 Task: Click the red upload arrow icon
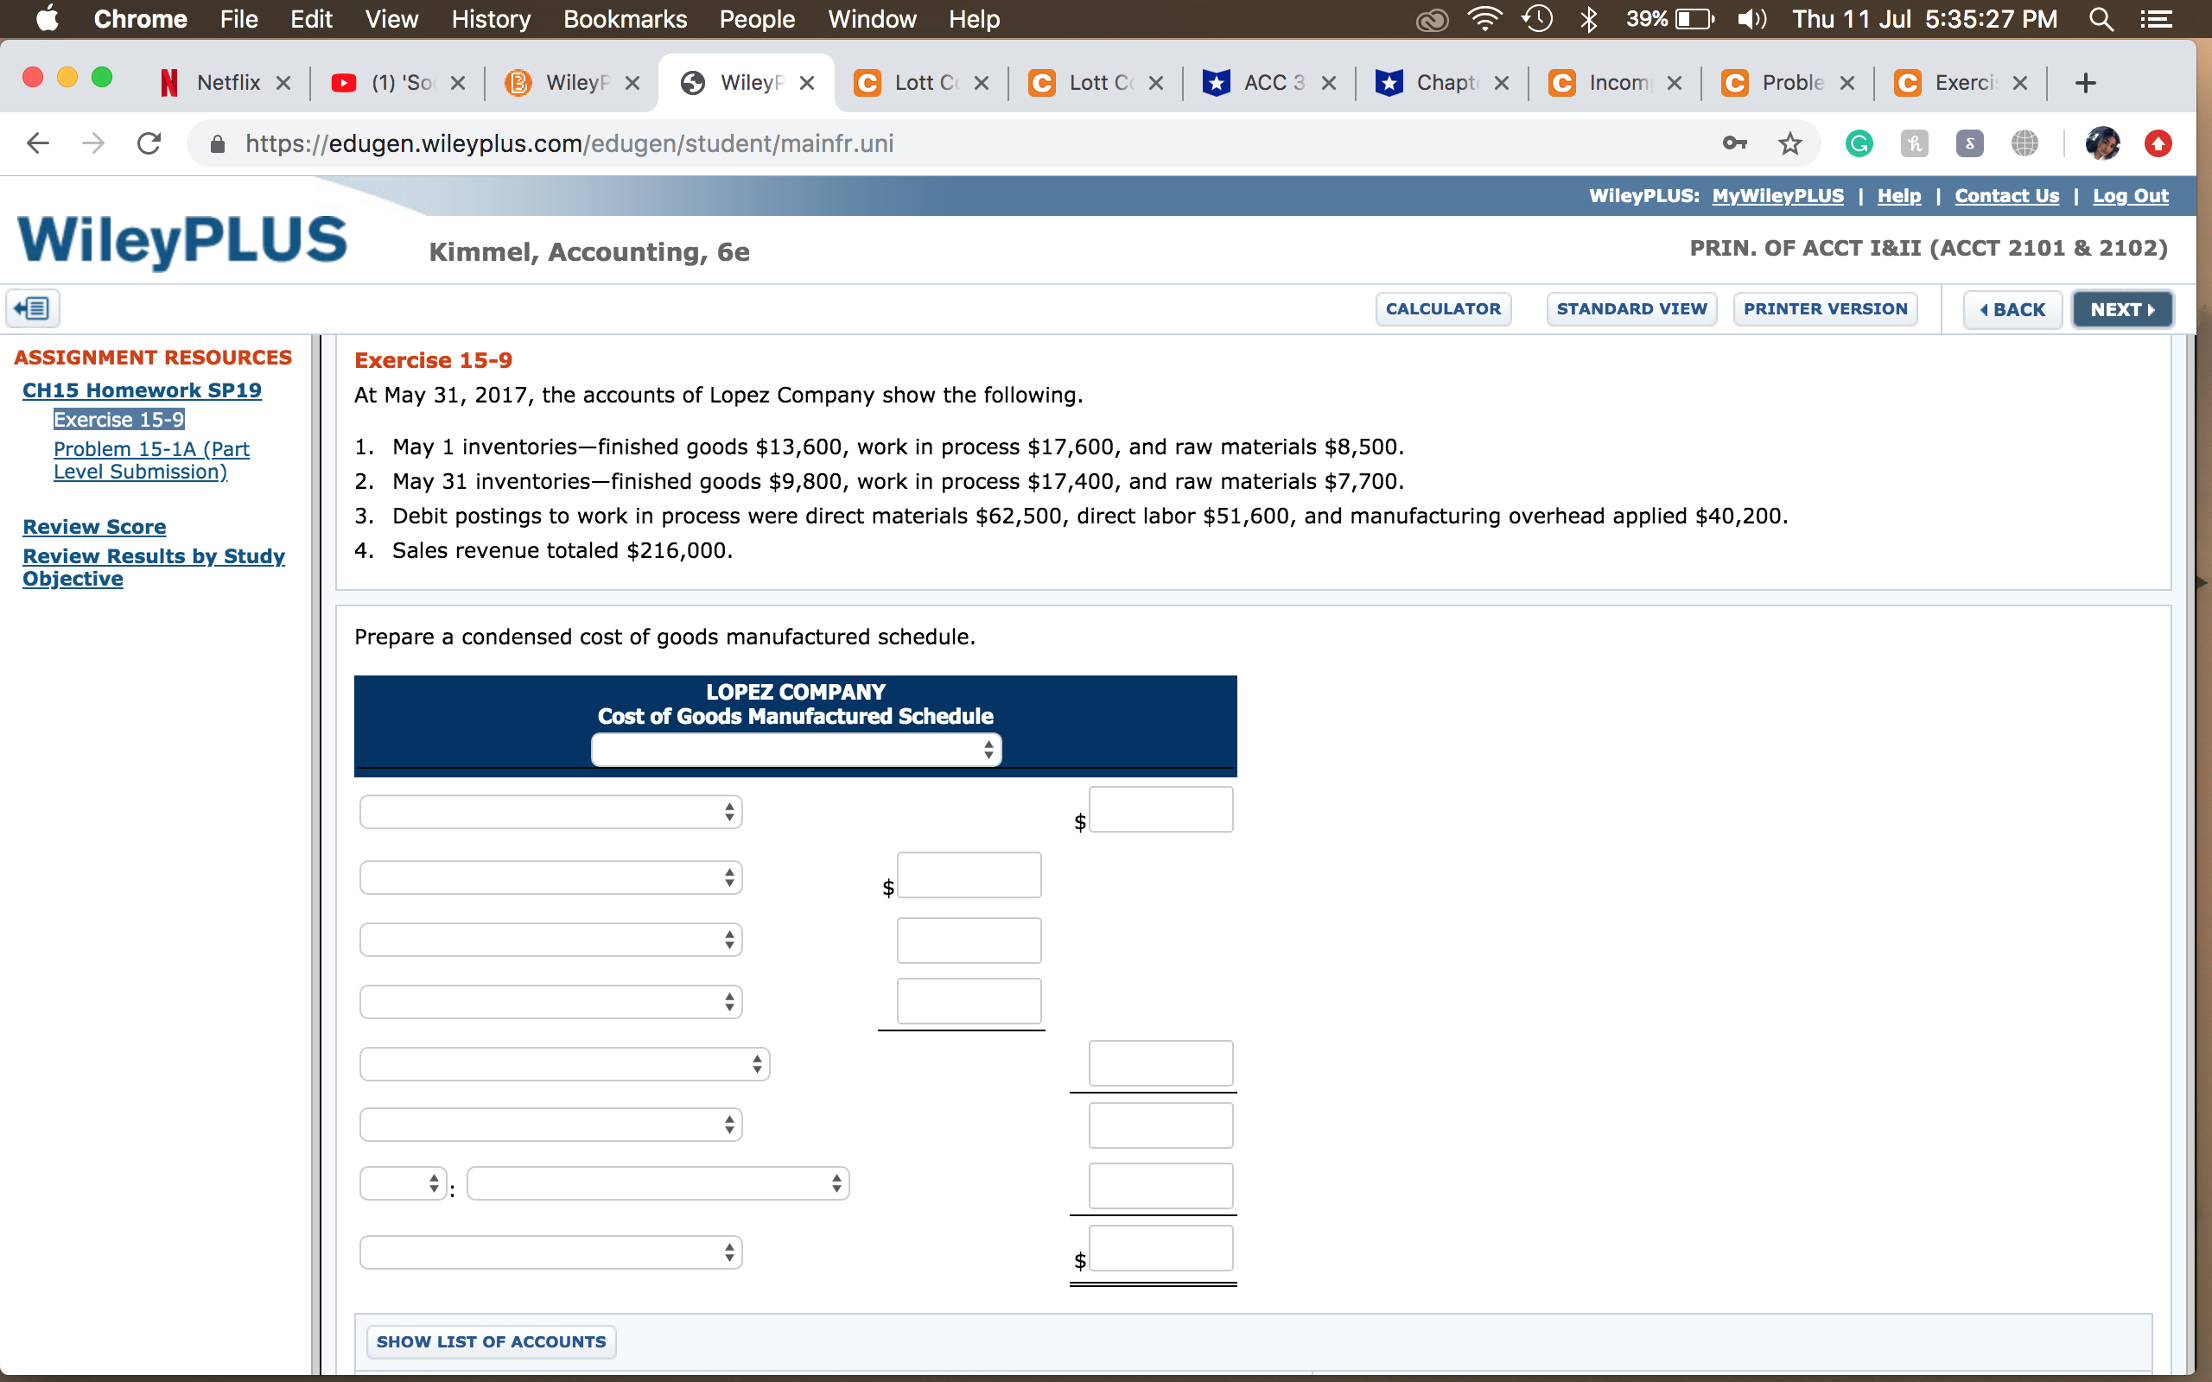(x=2159, y=143)
